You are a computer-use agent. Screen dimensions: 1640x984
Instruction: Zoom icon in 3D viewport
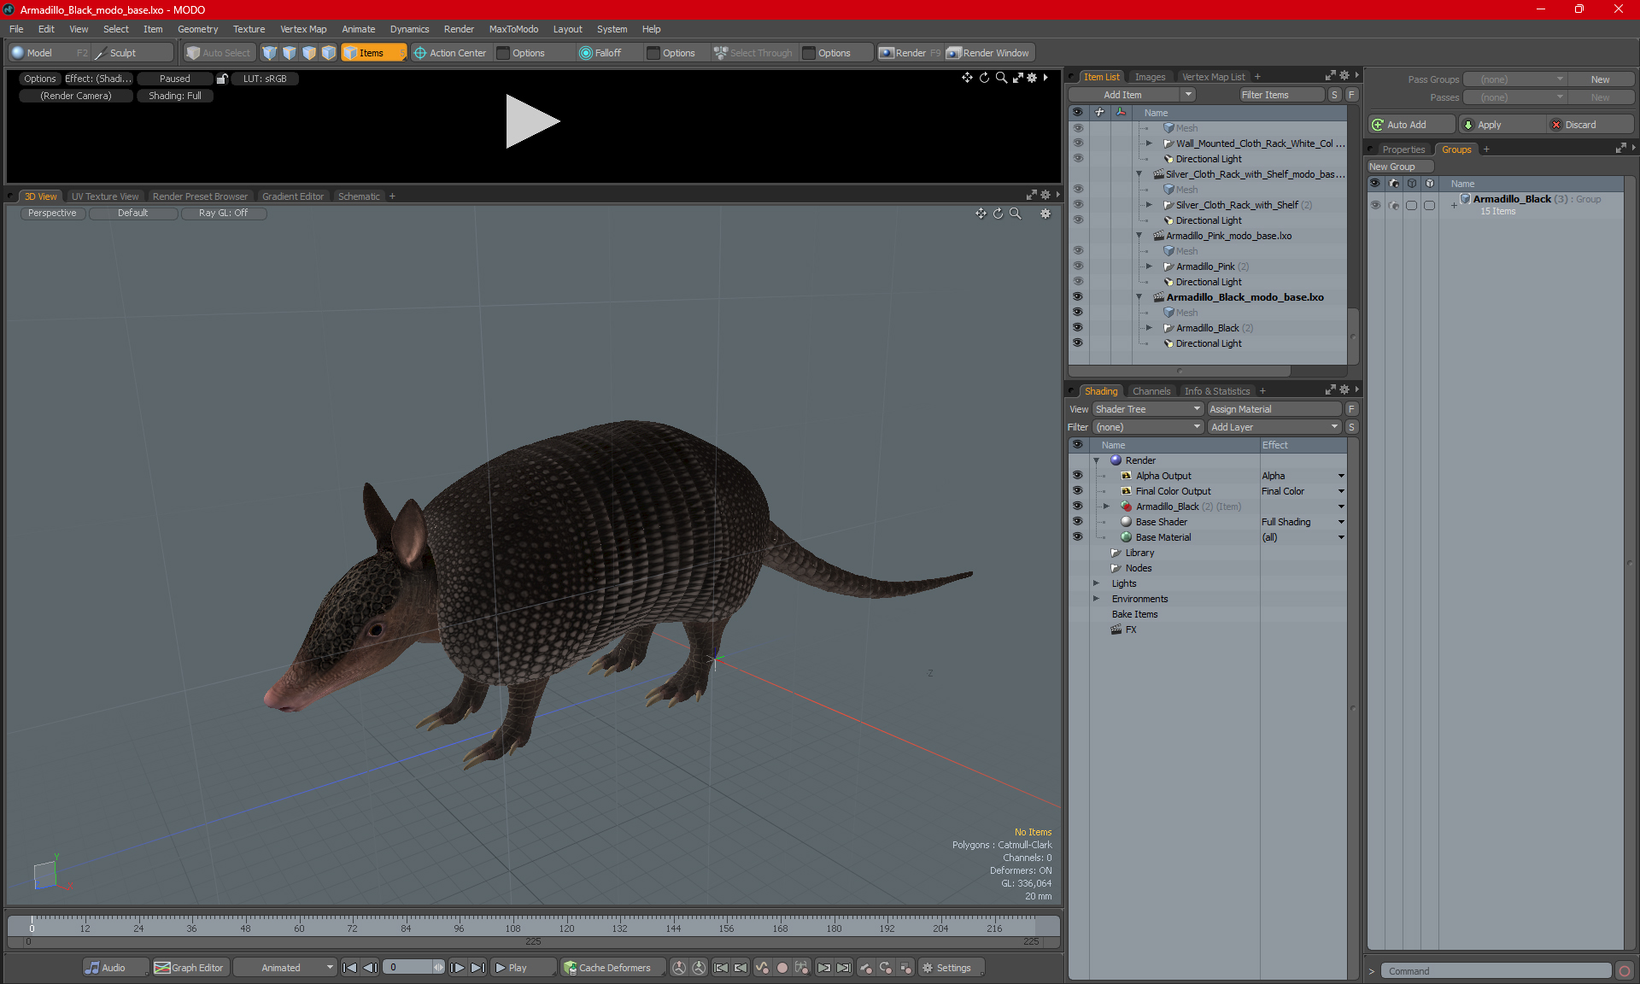(1016, 214)
